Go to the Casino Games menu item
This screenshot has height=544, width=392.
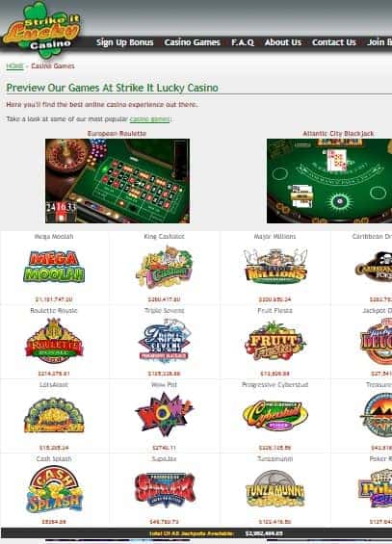[x=193, y=42]
